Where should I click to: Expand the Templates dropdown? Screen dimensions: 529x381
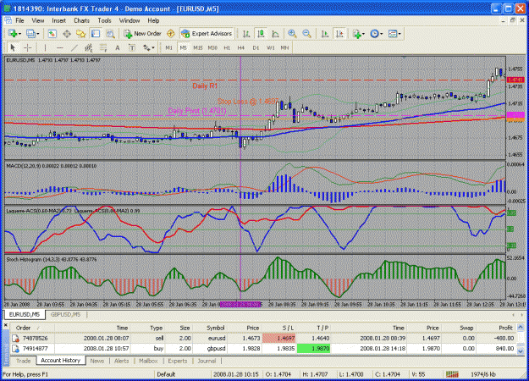tap(400, 34)
